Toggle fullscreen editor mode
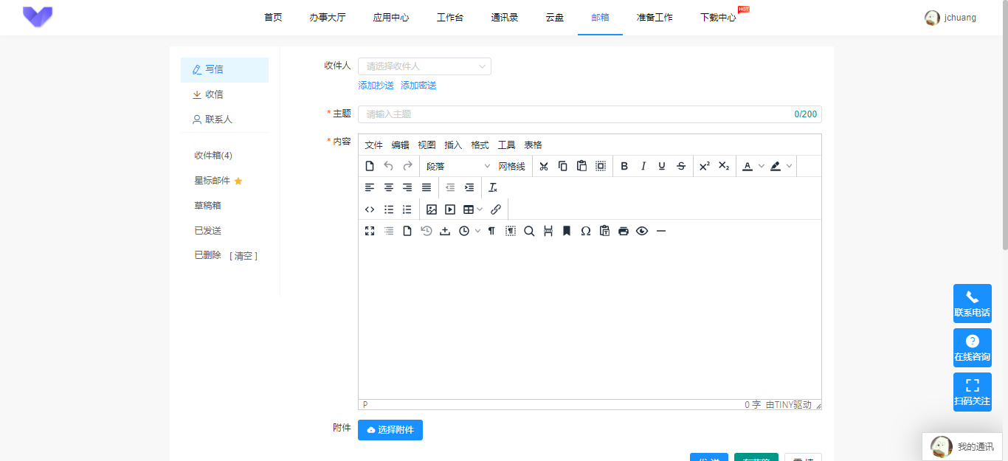This screenshot has width=1008, height=461. pos(370,231)
